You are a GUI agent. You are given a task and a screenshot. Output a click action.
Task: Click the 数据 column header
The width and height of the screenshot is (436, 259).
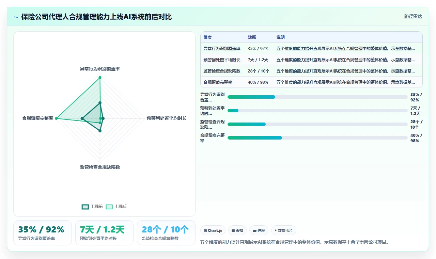tap(252, 37)
